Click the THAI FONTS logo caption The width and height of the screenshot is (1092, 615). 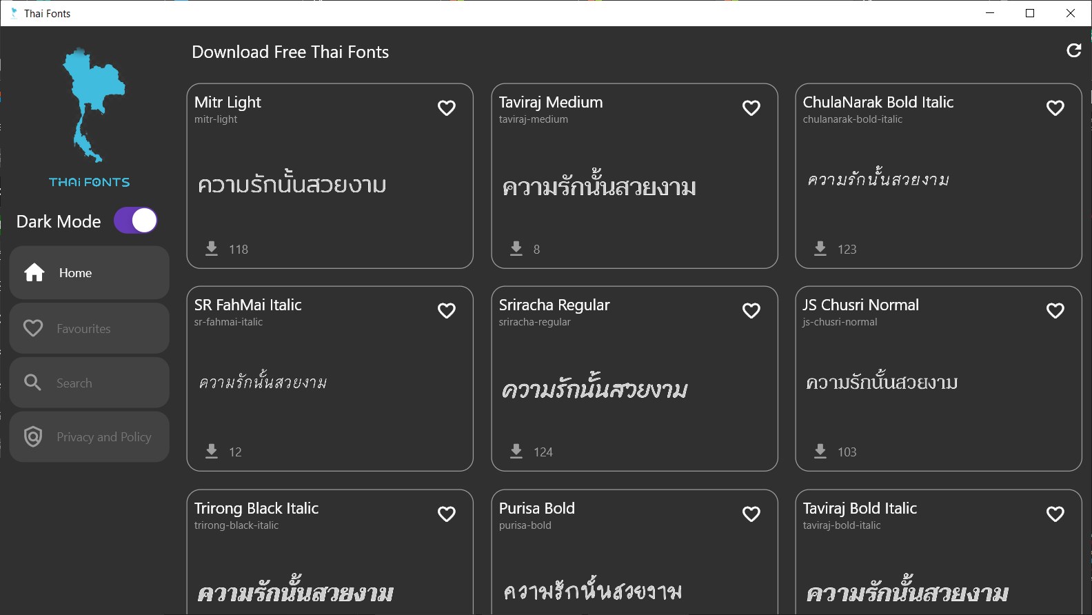tap(90, 182)
